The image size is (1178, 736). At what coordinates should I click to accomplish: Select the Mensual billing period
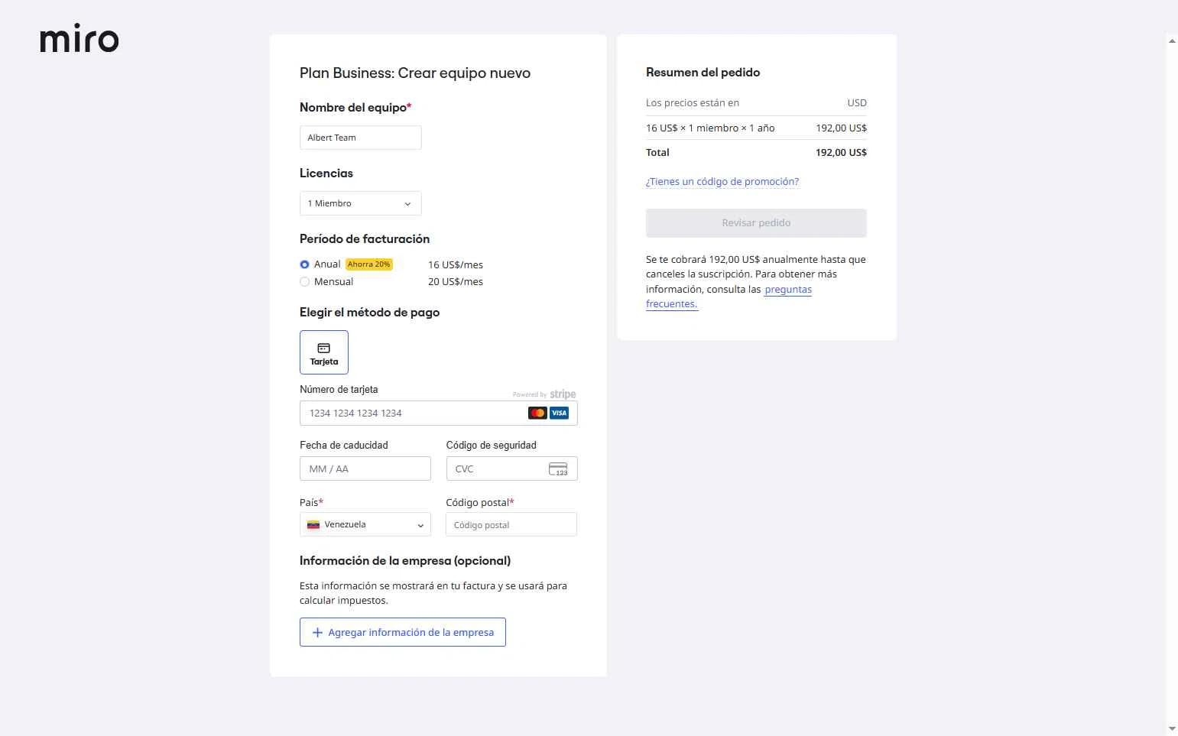coord(305,282)
